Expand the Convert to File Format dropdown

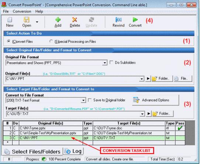[83, 100]
